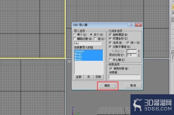Select Mesh1 in the group list
The width and height of the screenshot is (174, 115).
click(x=89, y=54)
